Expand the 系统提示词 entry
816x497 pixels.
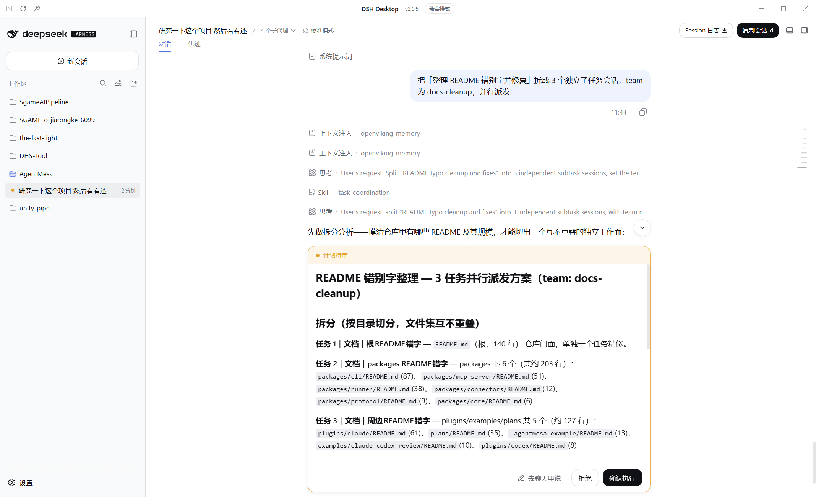click(x=331, y=57)
